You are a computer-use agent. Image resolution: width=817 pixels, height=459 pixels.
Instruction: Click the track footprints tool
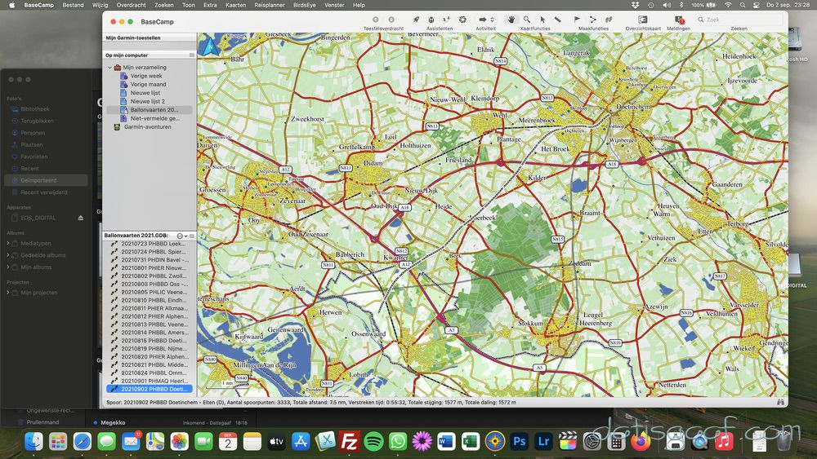point(609,20)
